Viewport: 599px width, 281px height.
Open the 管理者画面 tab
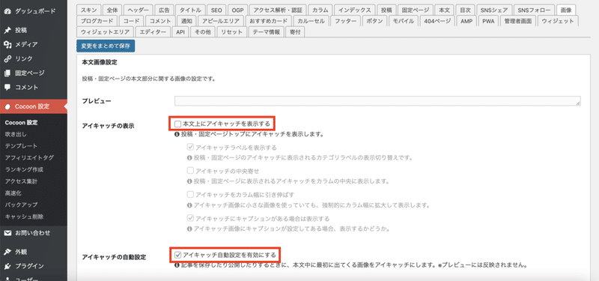[x=517, y=21]
